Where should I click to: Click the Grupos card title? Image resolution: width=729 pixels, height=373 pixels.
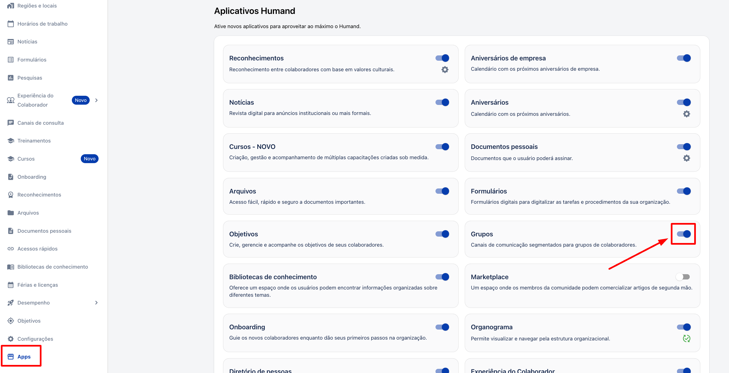tap(482, 234)
